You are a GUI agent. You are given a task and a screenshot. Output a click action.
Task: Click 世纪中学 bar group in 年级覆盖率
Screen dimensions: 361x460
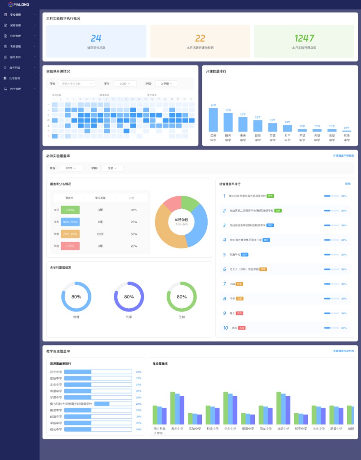tap(283, 408)
